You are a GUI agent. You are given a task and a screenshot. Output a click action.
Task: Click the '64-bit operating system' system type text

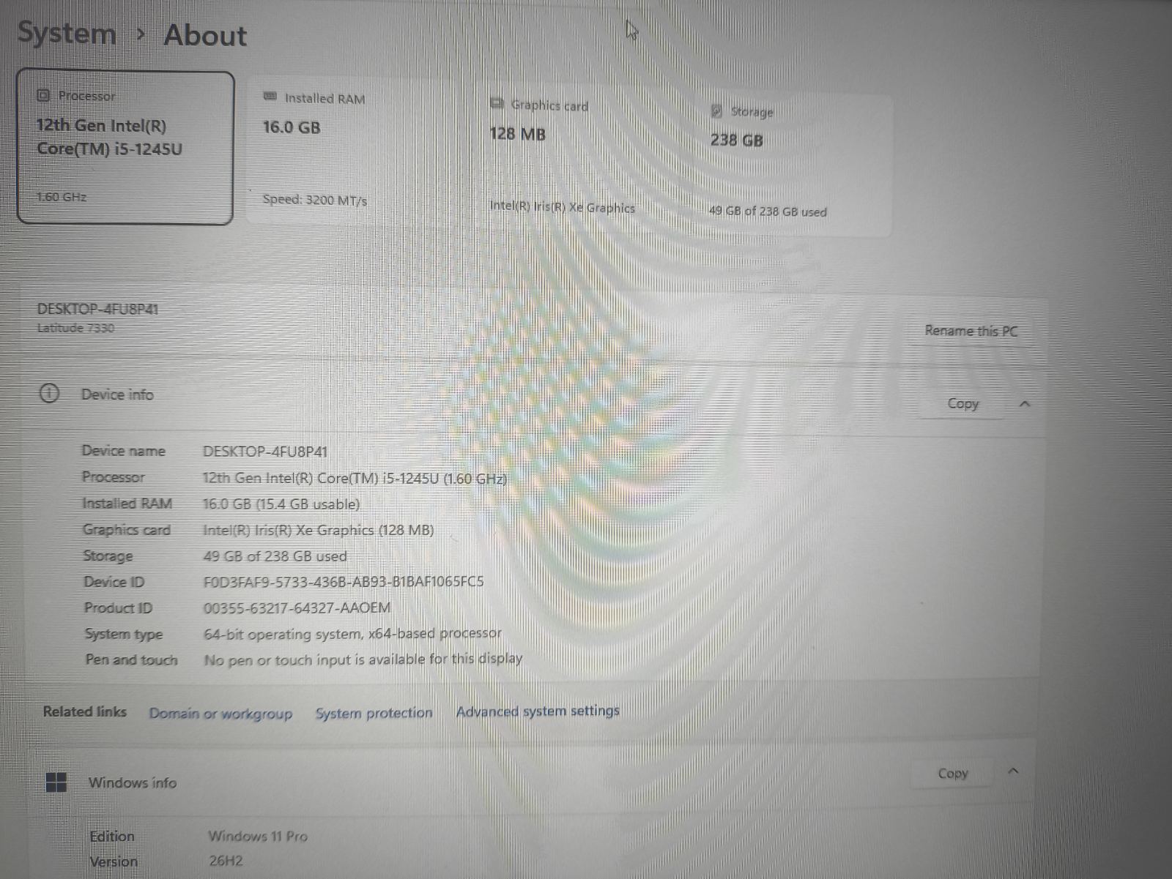coord(352,634)
